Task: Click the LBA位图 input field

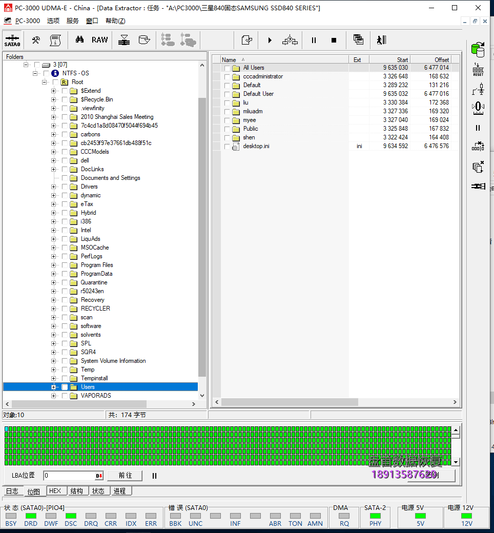Action: 73,476
